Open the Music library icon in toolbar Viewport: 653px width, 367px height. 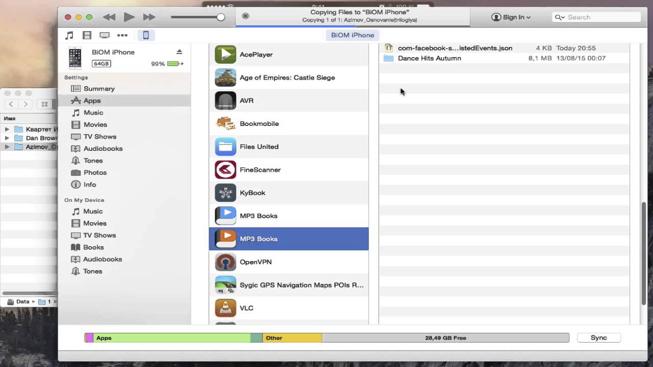point(69,35)
